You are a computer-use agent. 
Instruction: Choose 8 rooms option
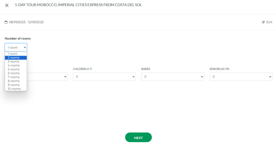tap(14, 81)
